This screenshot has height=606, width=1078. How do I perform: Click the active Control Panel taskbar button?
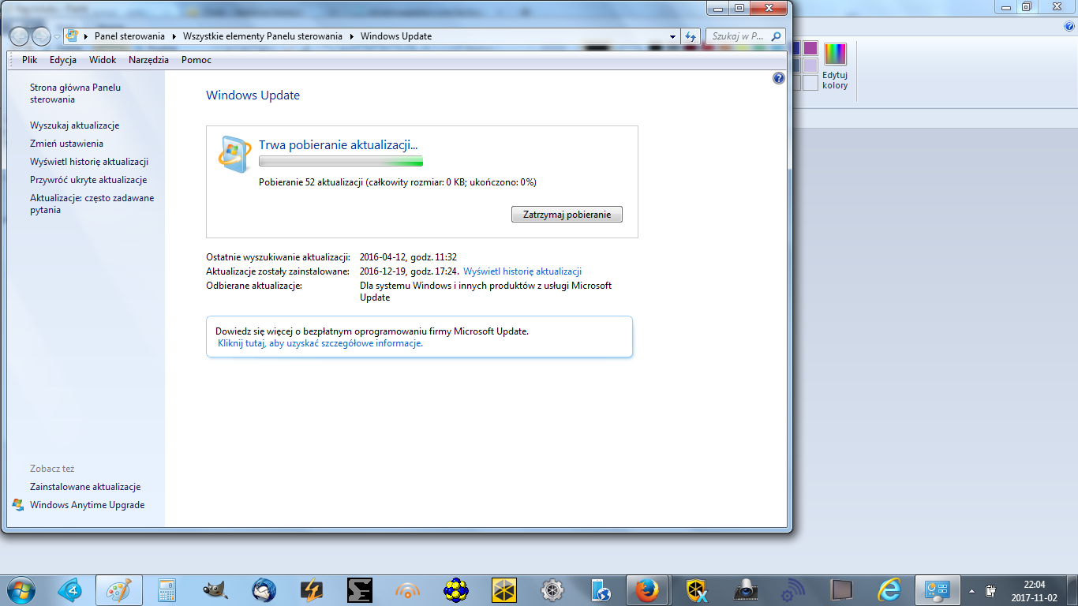(x=937, y=590)
